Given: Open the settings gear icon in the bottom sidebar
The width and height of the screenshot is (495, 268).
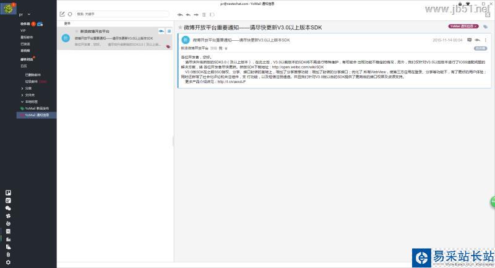Looking at the screenshot, I should pyautogui.click(x=8, y=262).
